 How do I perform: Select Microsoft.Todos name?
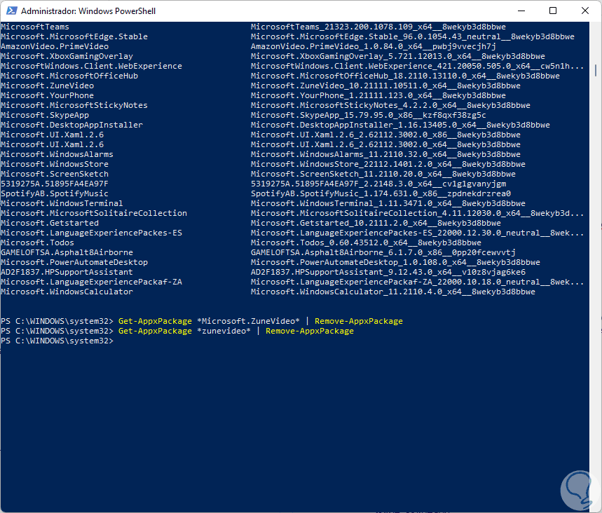pos(37,242)
